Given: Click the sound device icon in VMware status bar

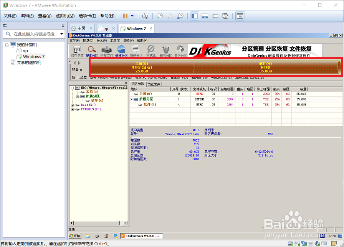Looking at the screenshot, I should 317,243.
